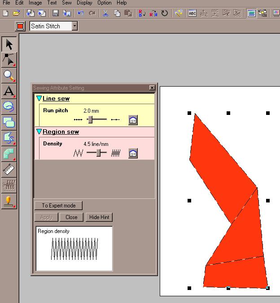Click the Import from file icon
The width and height of the screenshot is (280, 303).
point(31,13)
